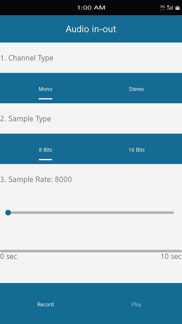The image size is (182, 324).
Task: Click the sample rate slider handle
Action: 8,213
